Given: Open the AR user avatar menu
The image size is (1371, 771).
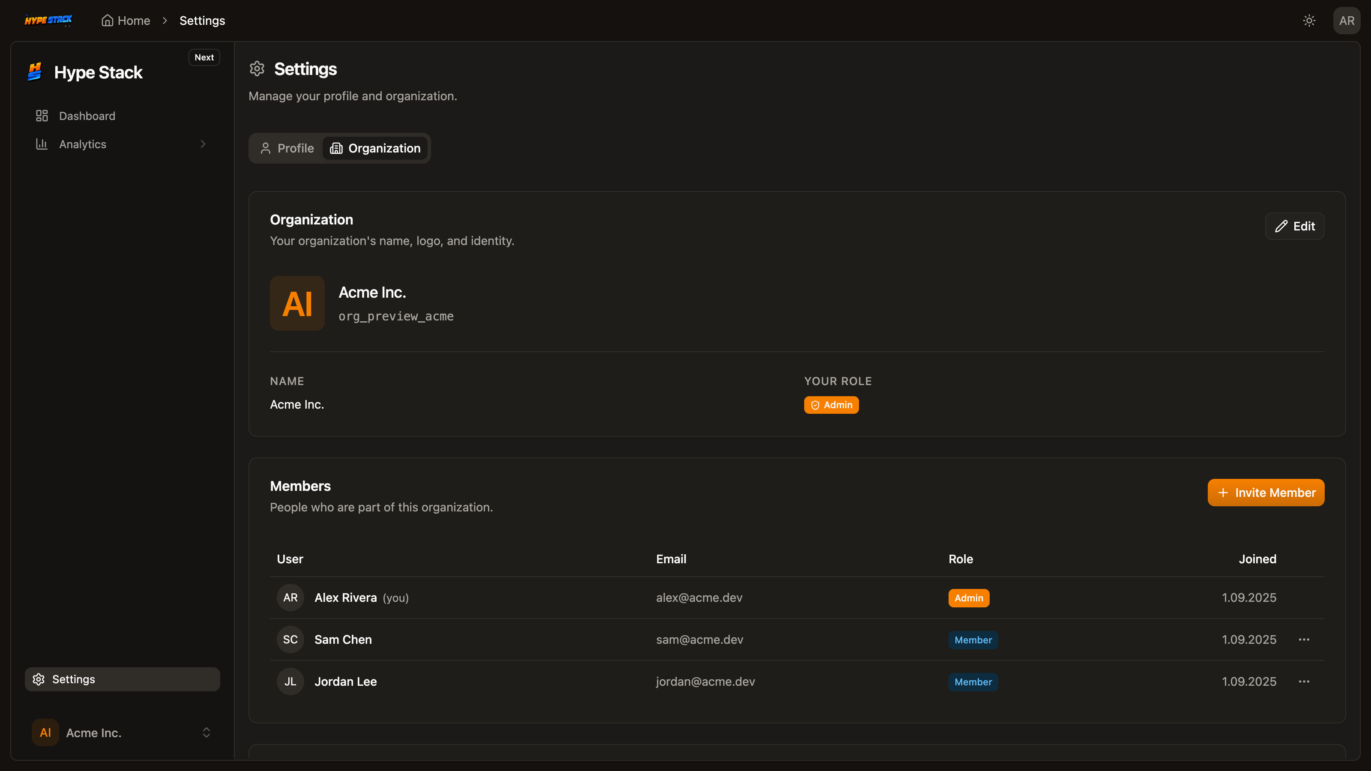Looking at the screenshot, I should point(1347,21).
